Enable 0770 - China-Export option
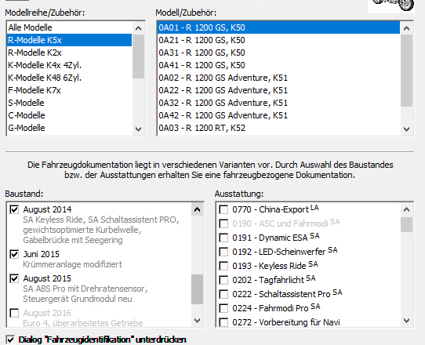This screenshot has width=425, height=345. point(223,209)
